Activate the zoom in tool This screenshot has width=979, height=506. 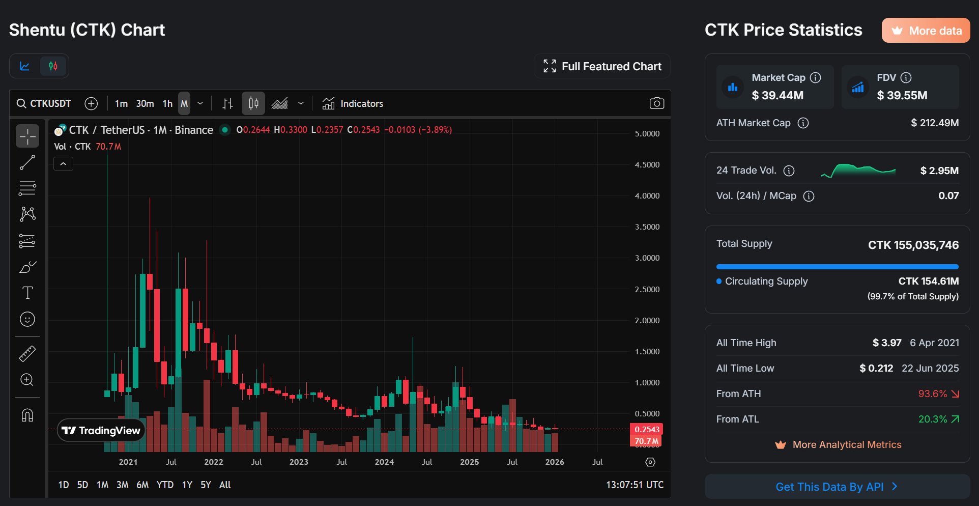tap(27, 380)
